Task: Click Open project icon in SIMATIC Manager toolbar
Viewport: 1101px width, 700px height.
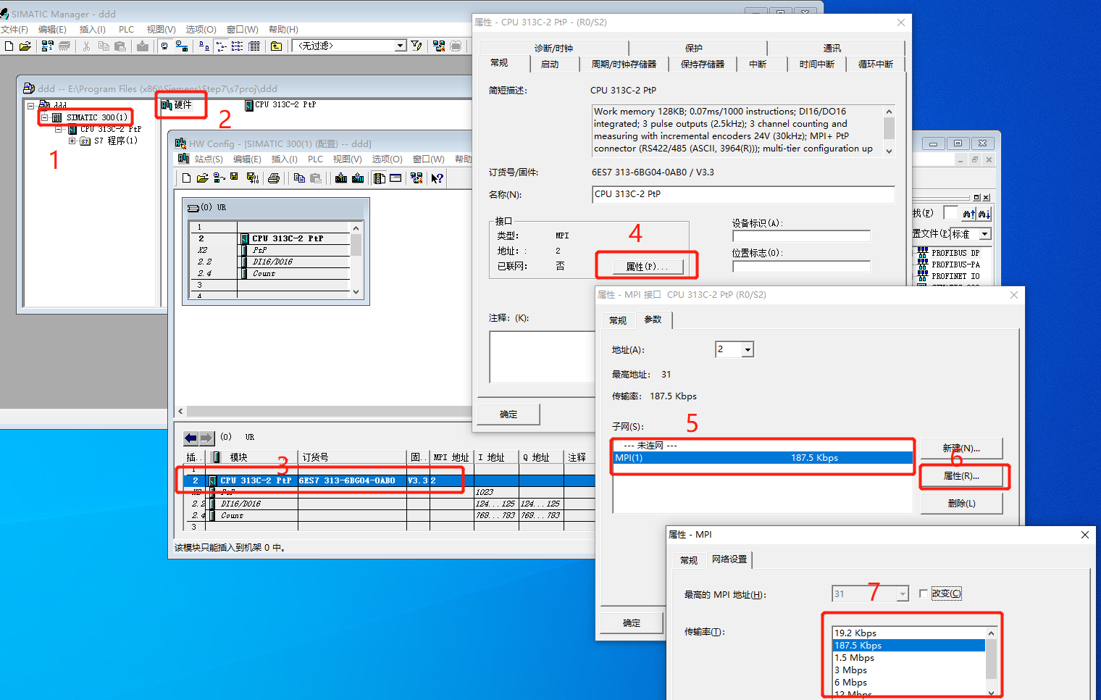Action: (25, 46)
